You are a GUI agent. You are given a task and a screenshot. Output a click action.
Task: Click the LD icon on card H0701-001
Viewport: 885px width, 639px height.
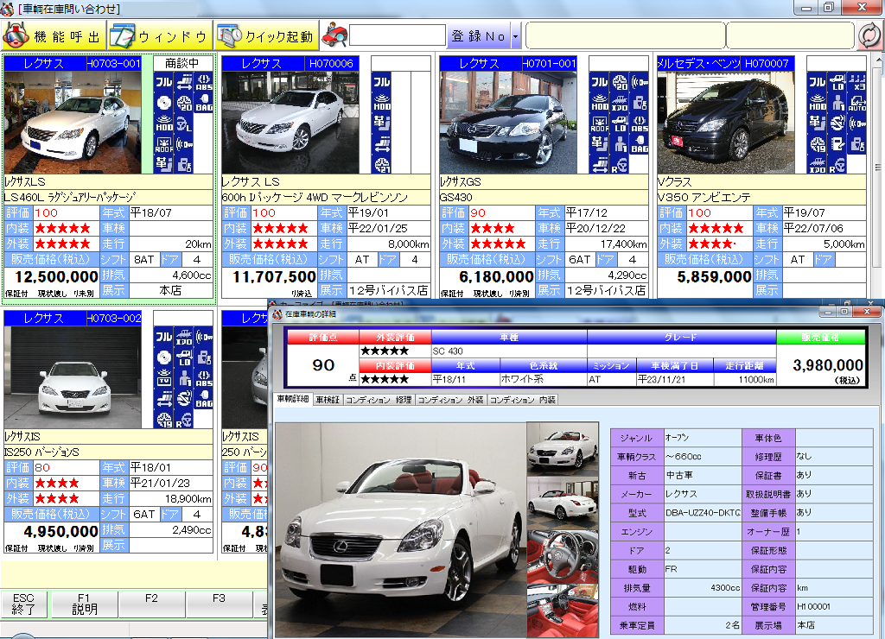620,123
